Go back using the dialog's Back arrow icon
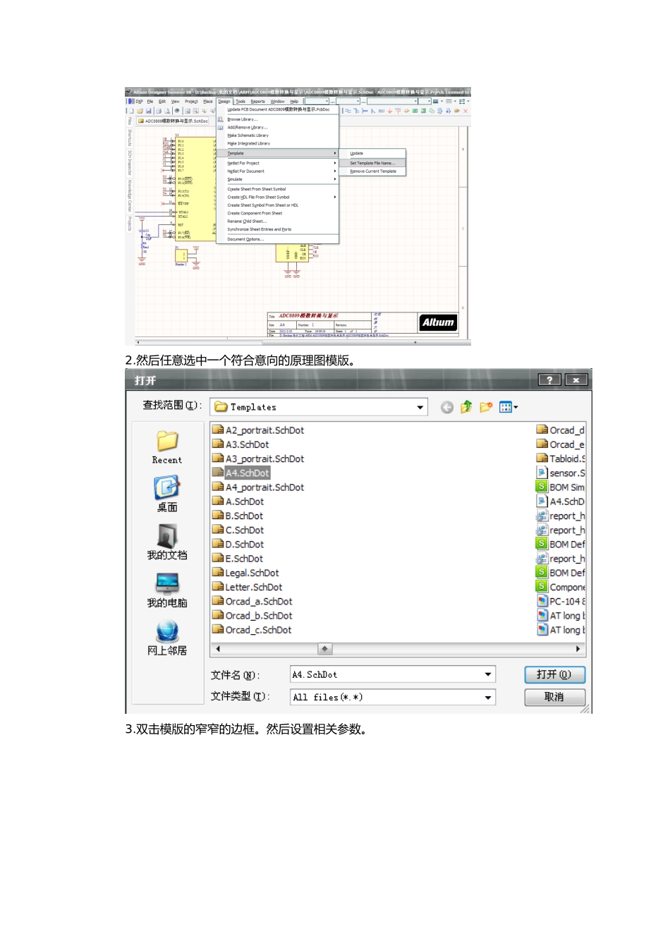This screenshot has width=670, height=948. [446, 407]
